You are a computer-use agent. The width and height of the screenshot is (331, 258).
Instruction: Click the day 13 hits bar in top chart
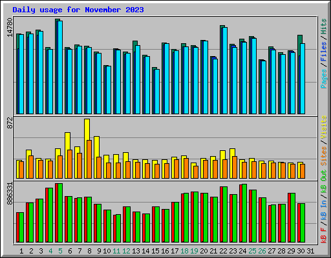[x=134, y=77]
